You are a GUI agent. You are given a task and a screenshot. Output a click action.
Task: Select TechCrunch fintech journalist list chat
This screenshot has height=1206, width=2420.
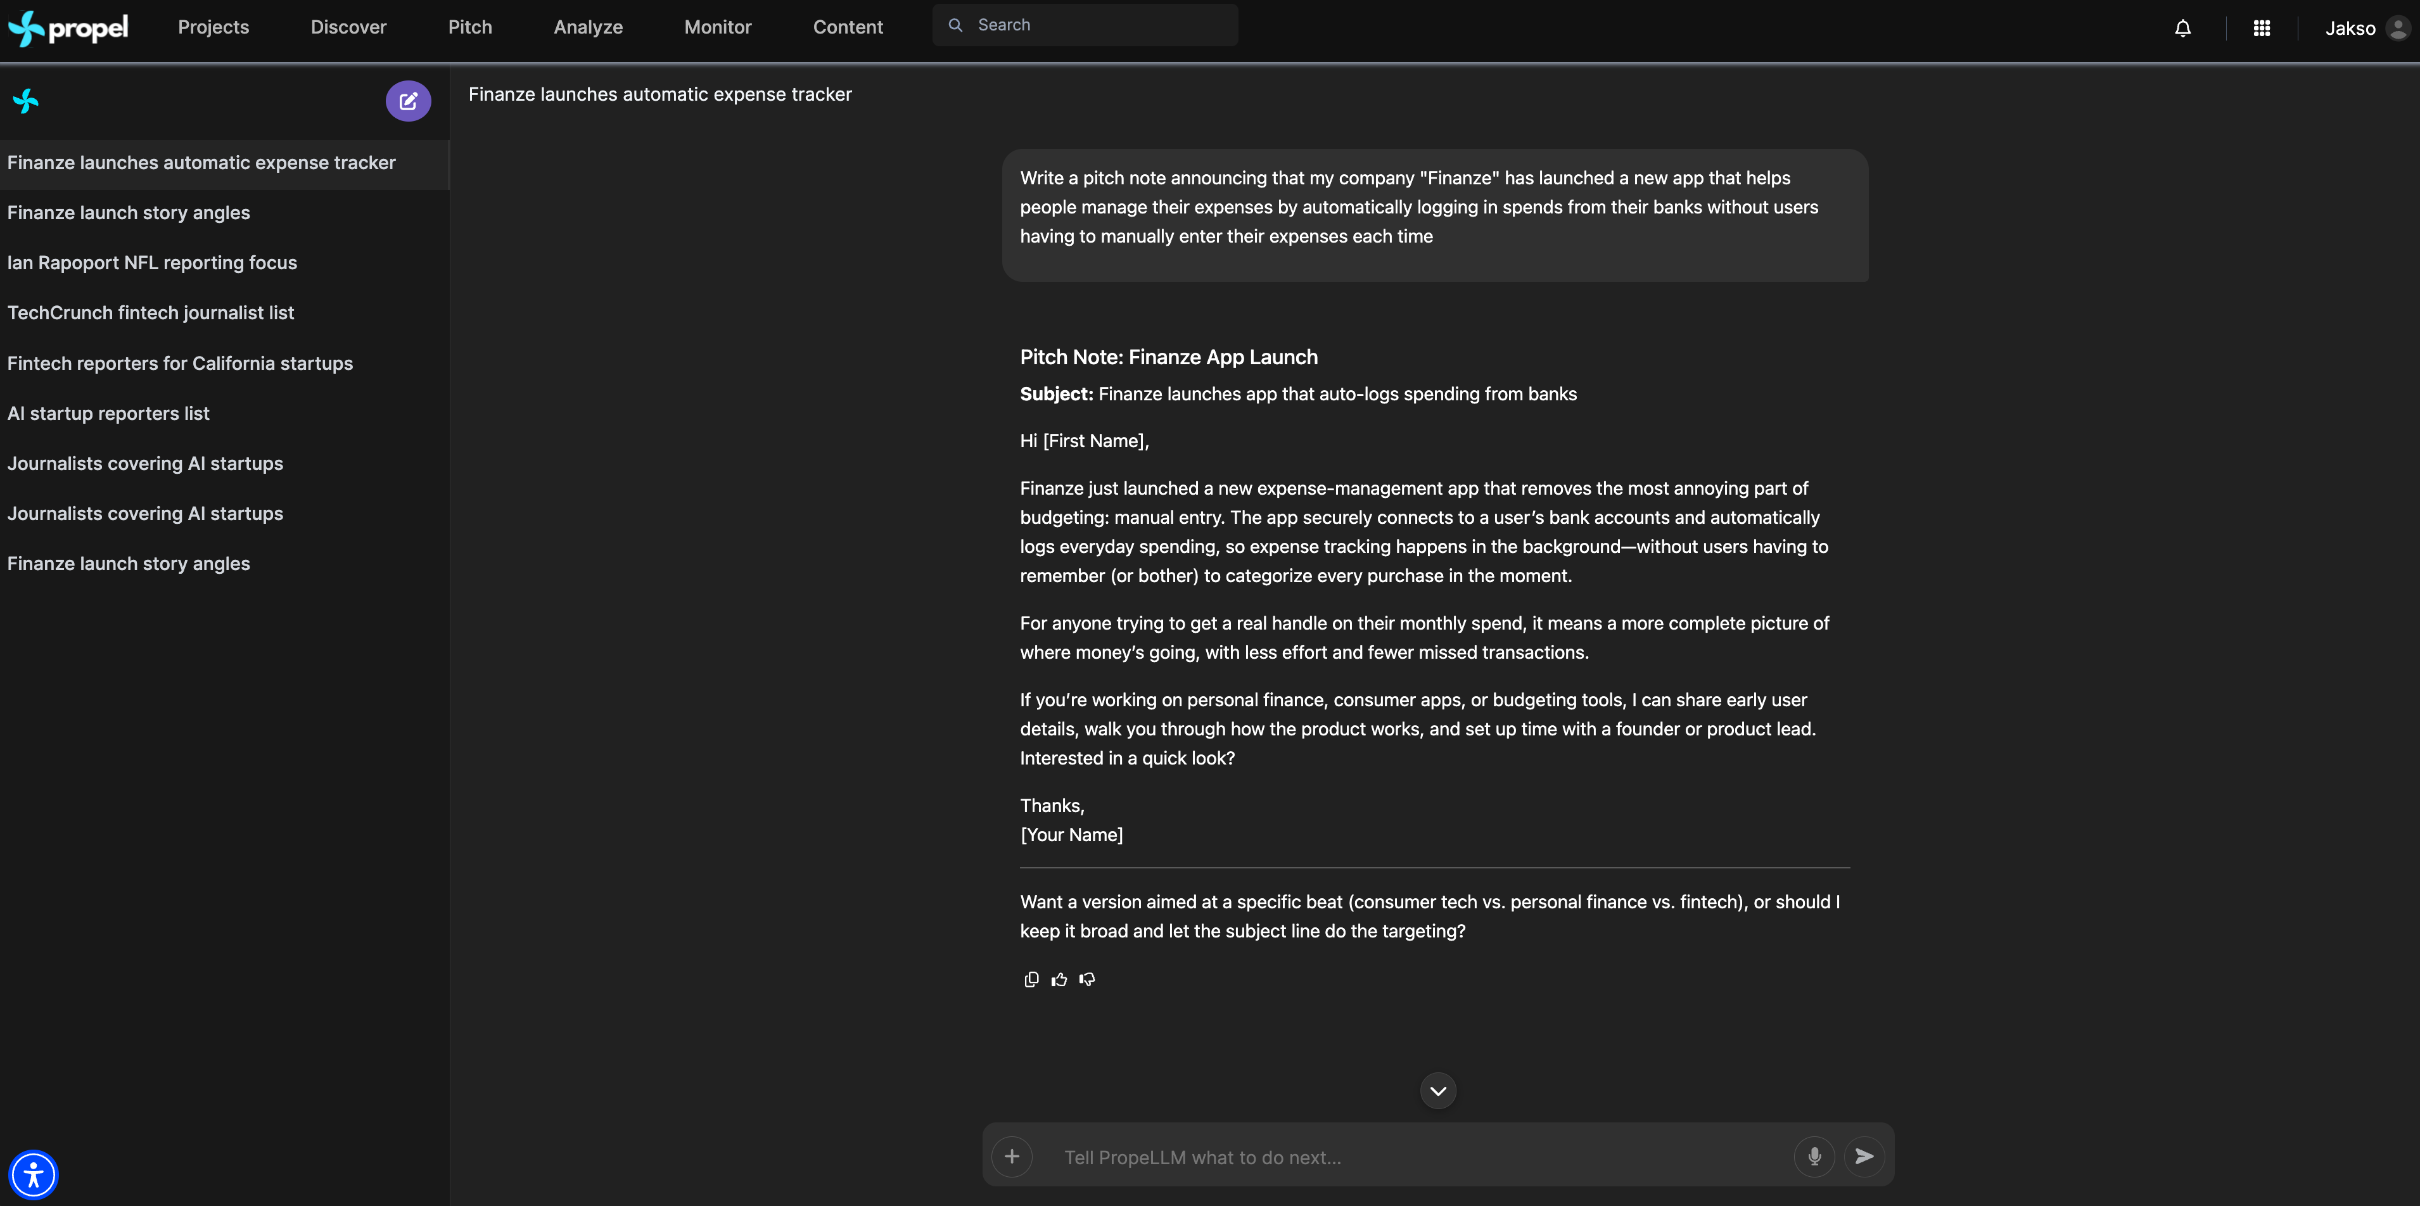tap(150, 313)
